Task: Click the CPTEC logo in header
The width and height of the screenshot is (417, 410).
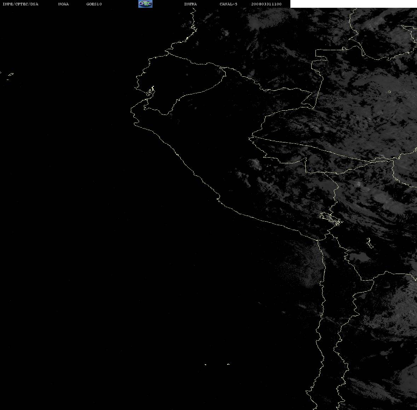Action: point(145,4)
